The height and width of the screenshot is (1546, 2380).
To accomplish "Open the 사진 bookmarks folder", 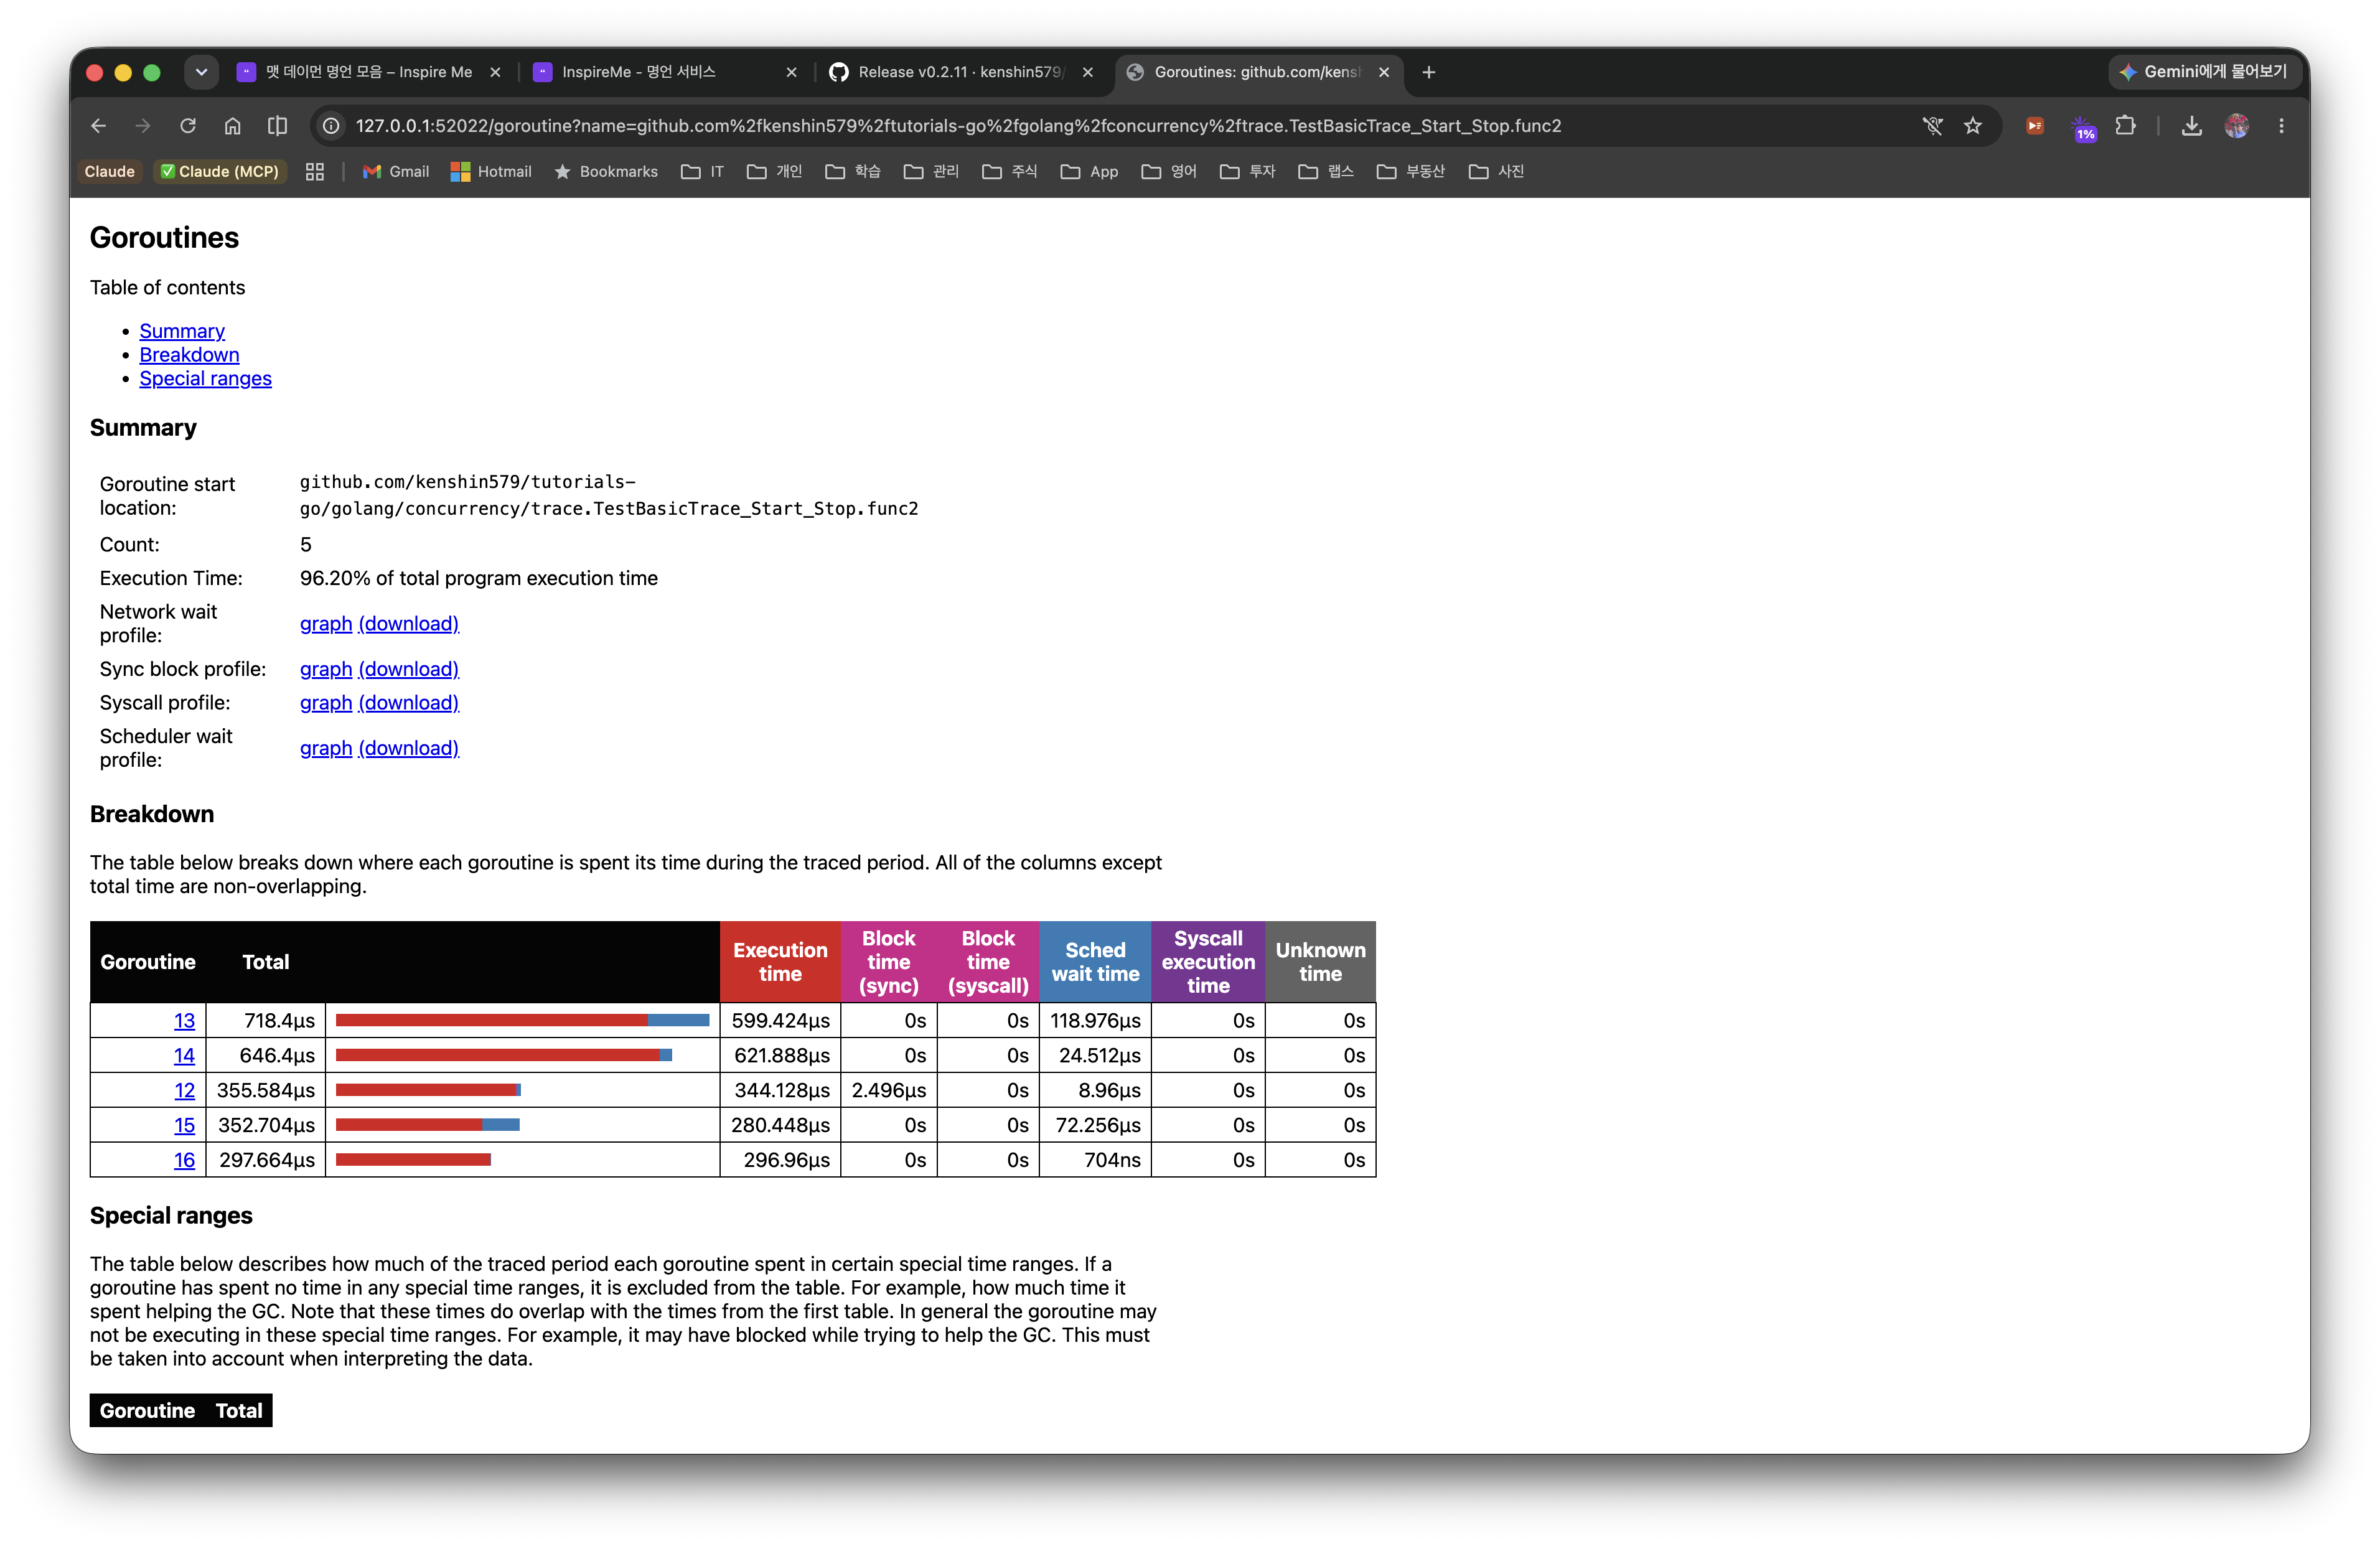I will tap(1497, 172).
